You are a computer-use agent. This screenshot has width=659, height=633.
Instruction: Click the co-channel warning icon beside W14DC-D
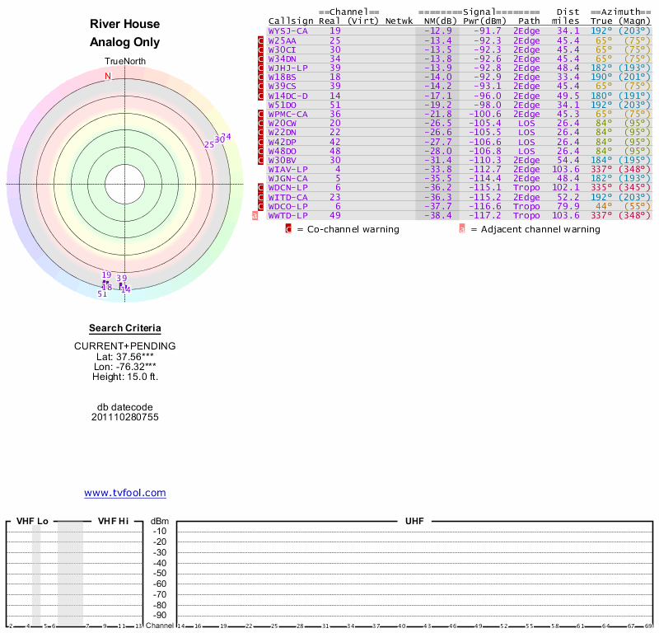click(261, 96)
